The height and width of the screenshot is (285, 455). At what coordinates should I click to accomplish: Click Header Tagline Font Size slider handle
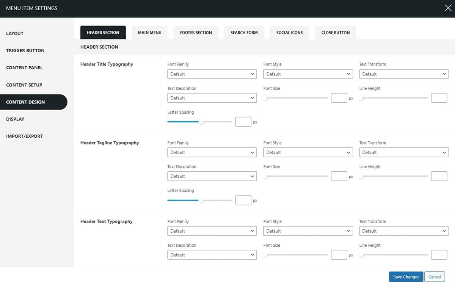pyautogui.click(x=265, y=177)
